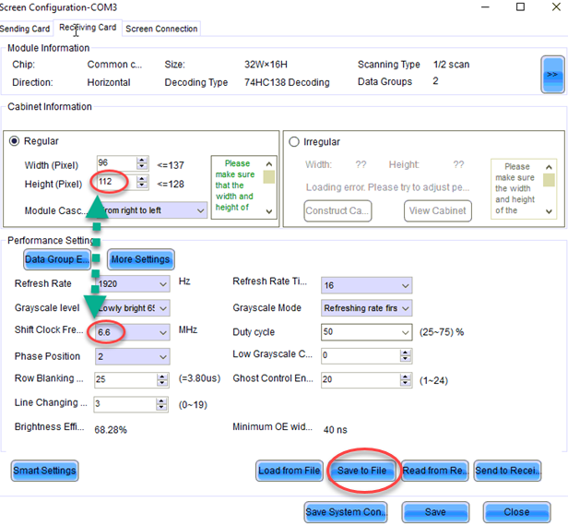This screenshot has width=568, height=526.
Task: Click the 1/2 scan value text
Action: coord(452,65)
